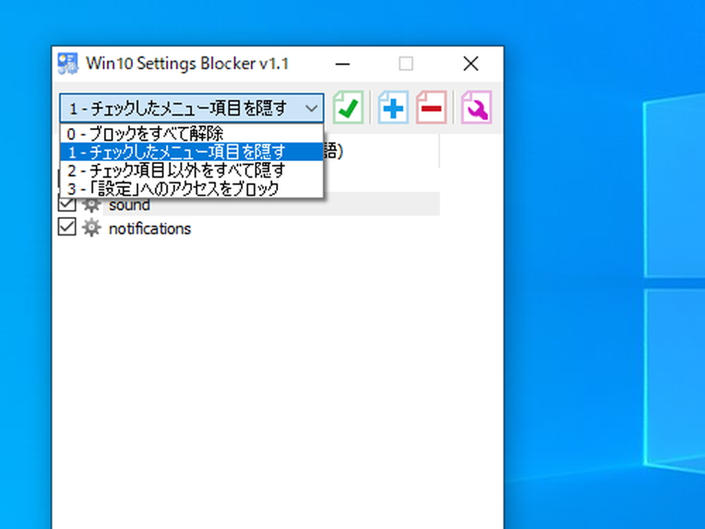Open the pink wrench Options icon
The height and width of the screenshot is (529, 705).
(x=476, y=107)
